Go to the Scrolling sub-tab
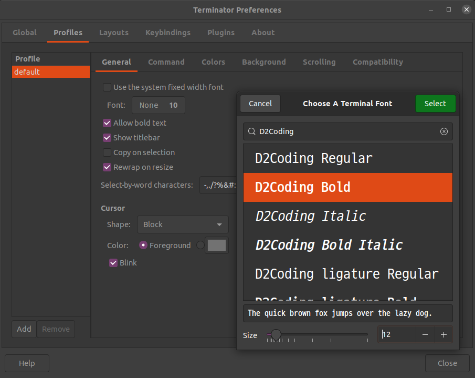This screenshot has height=378, width=475. click(319, 62)
